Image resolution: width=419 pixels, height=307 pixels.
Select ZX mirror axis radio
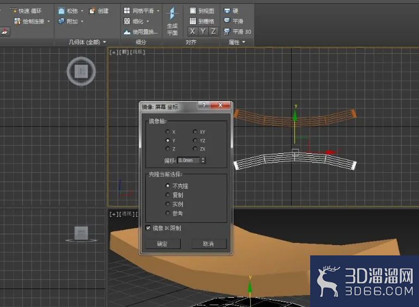pyautogui.click(x=195, y=148)
